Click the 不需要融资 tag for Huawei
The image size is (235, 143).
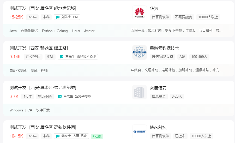(x=184, y=17)
